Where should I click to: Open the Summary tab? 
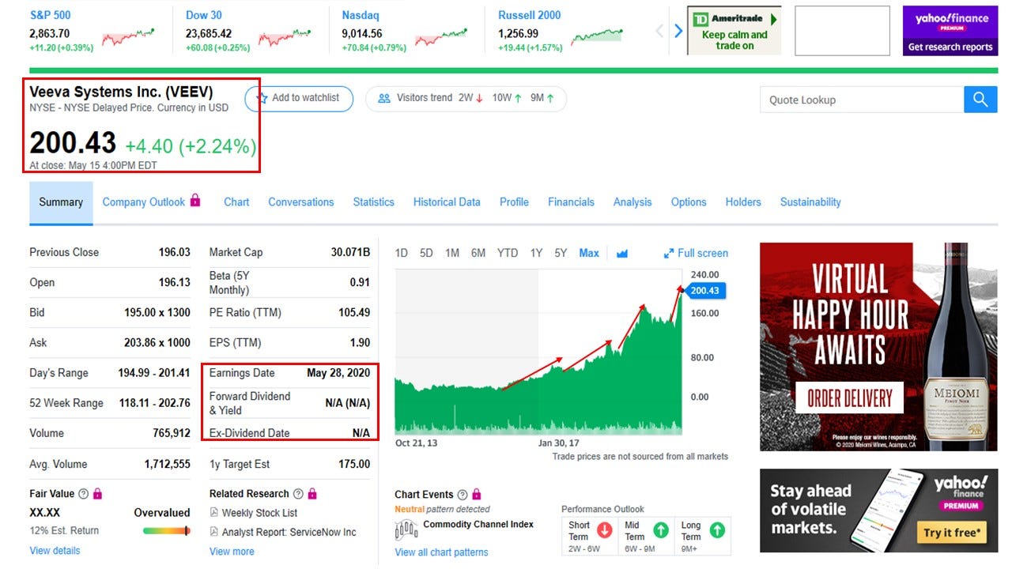pyautogui.click(x=61, y=202)
